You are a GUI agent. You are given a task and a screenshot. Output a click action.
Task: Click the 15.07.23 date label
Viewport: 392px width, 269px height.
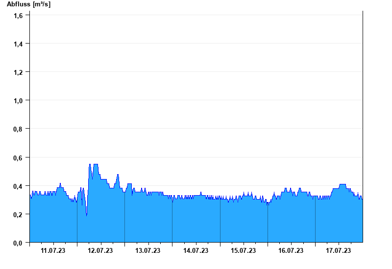click(x=243, y=250)
